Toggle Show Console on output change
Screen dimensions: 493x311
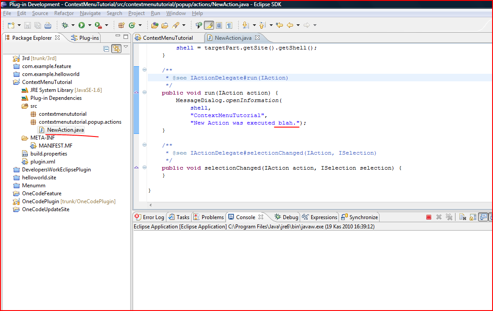(483, 217)
